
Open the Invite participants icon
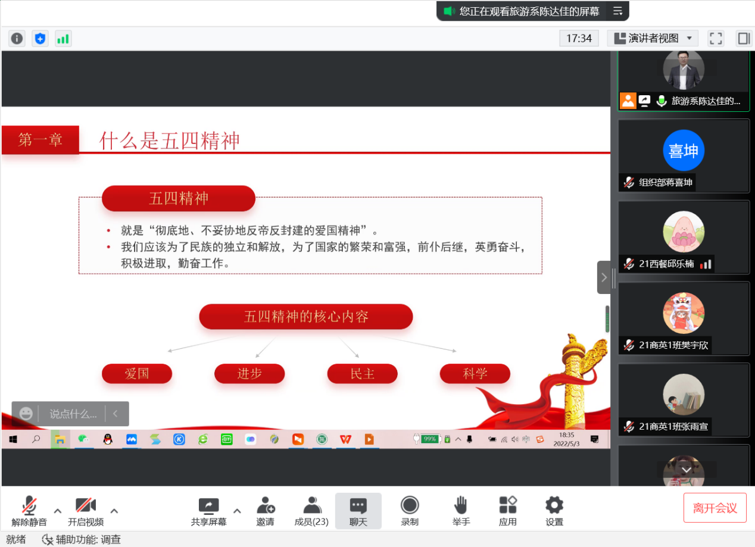(x=266, y=511)
